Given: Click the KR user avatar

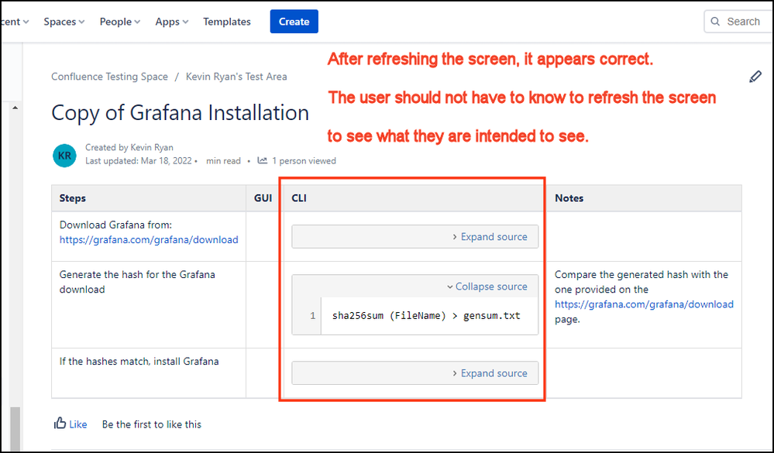Looking at the screenshot, I should (x=64, y=156).
